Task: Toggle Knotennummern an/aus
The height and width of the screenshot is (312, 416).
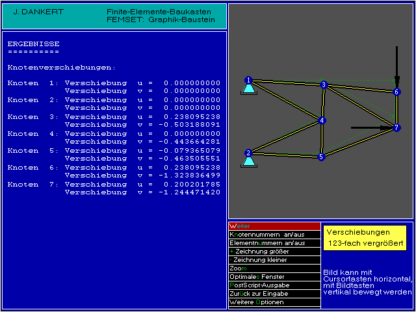Action: 274,234
